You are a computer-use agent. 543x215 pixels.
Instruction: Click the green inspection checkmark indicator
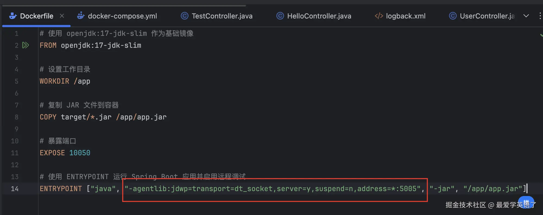pyautogui.click(x=541, y=35)
